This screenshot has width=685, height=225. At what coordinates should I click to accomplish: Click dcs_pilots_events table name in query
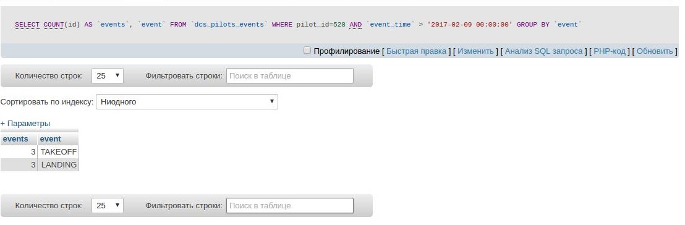coord(229,25)
